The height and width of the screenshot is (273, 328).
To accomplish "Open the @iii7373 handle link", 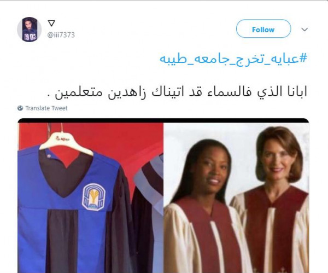I will tap(61, 35).
